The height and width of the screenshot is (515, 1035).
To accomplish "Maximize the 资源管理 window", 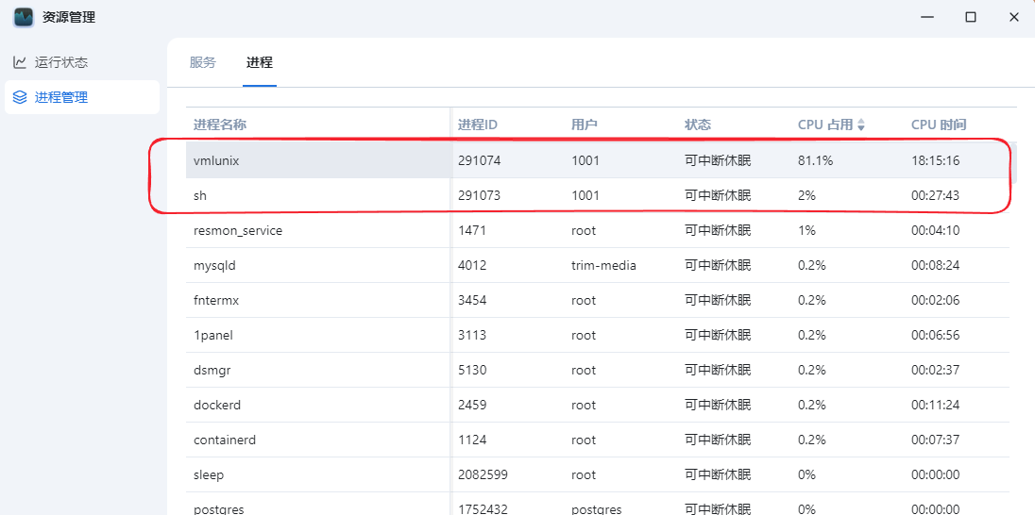I will [971, 17].
